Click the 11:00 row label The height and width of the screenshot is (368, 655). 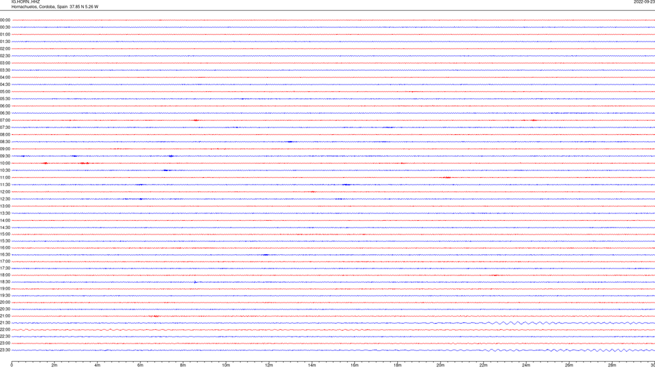click(5, 177)
